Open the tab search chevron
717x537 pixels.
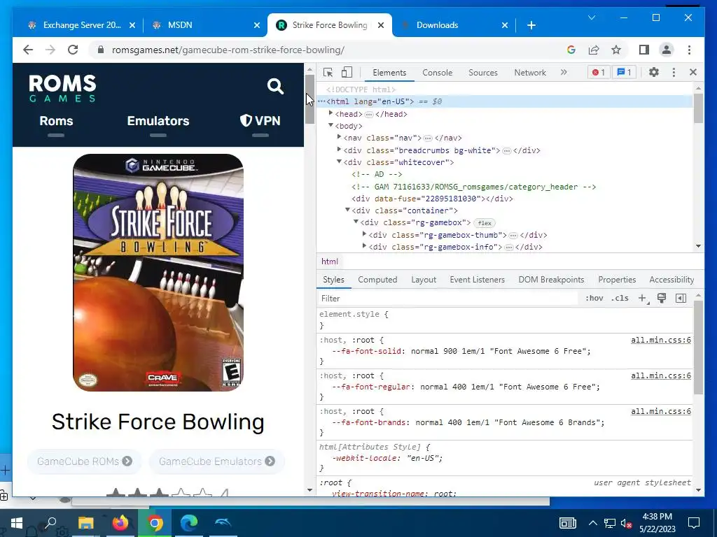click(591, 17)
